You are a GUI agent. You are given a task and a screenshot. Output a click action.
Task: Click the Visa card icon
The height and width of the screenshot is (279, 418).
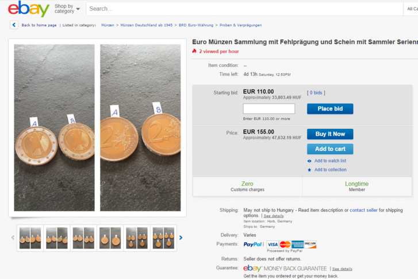click(x=273, y=244)
